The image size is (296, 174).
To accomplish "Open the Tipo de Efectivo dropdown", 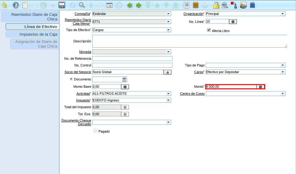I will pyautogui.click(x=168, y=30).
